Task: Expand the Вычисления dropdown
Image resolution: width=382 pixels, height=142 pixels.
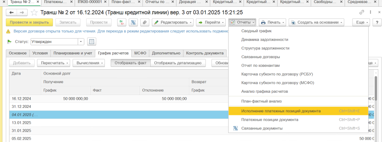Action: pyautogui.click(x=89, y=63)
